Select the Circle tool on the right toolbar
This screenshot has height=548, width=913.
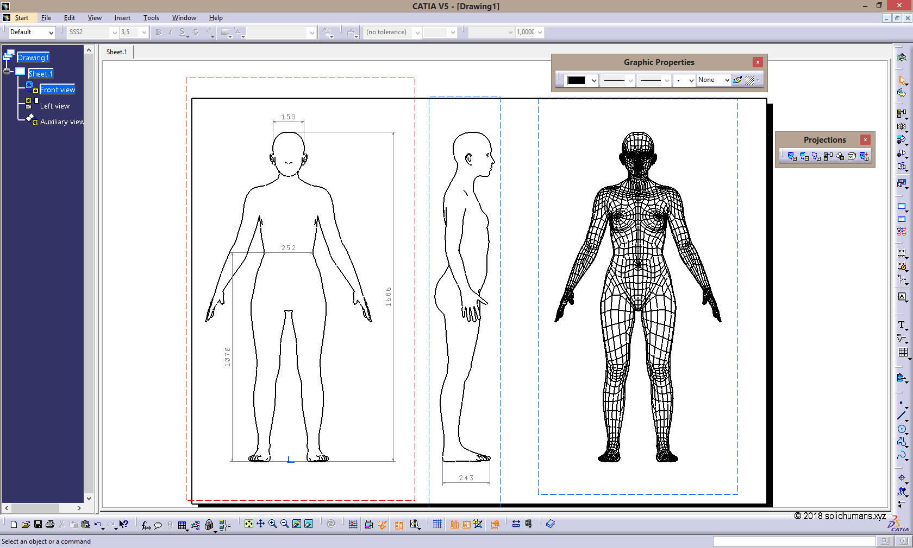point(902,428)
